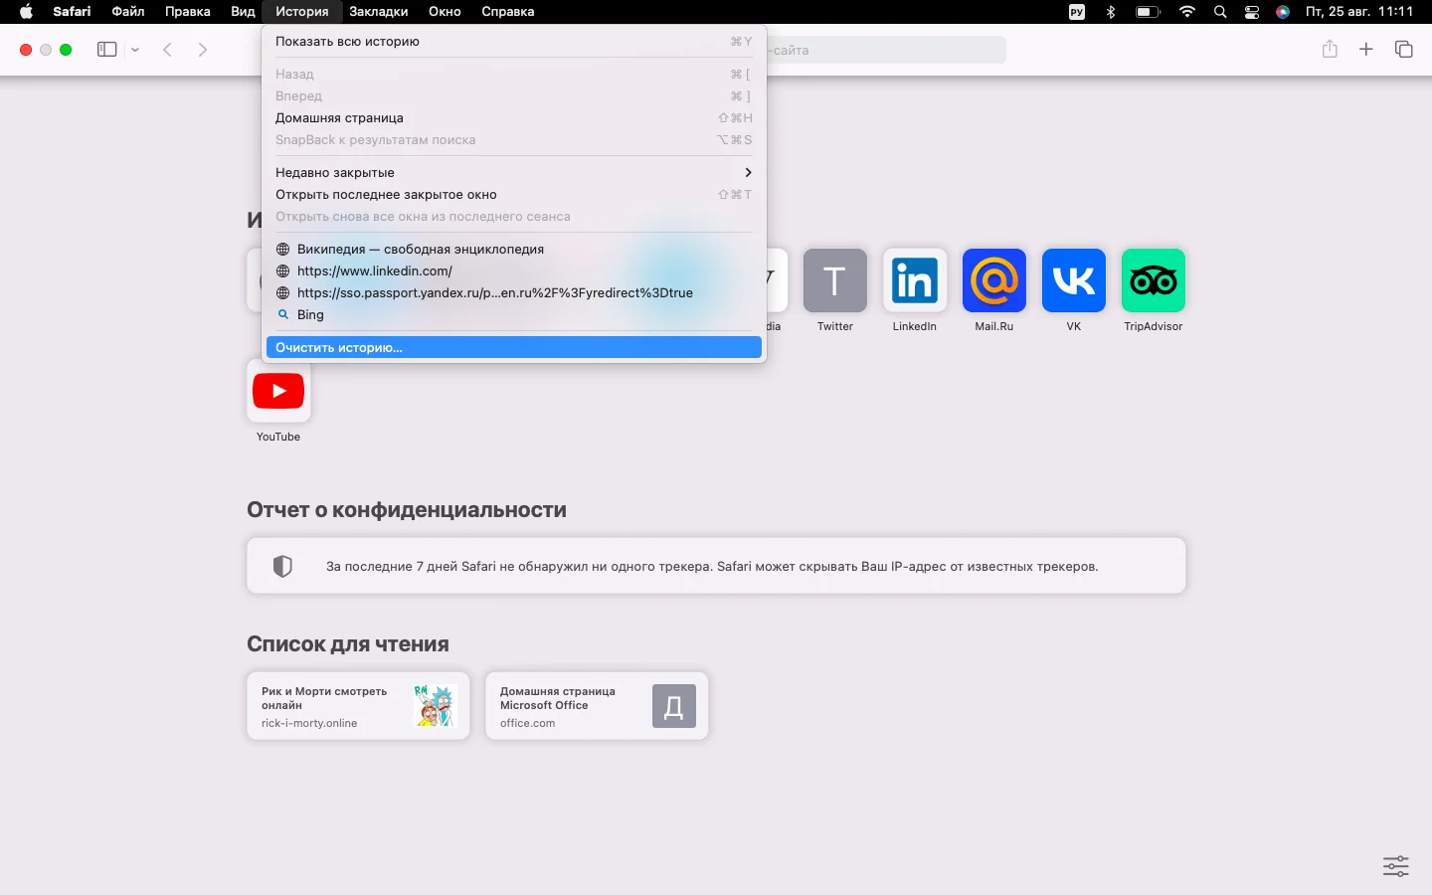
Task: Open the YouTube favorite icon
Action: (x=278, y=391)
